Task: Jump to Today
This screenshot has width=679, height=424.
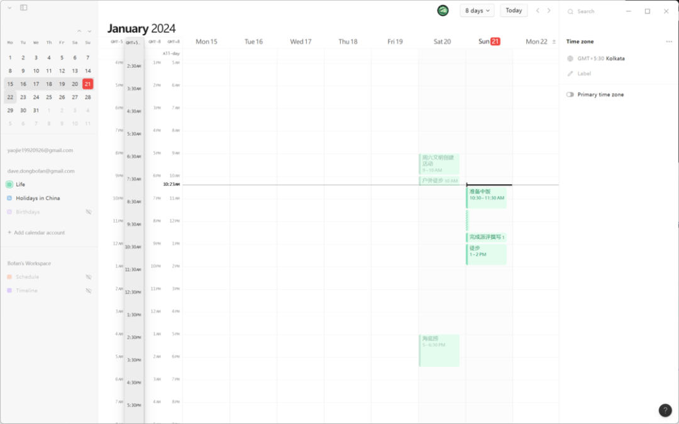Action: pyautogui.click(x=514, y=11)
